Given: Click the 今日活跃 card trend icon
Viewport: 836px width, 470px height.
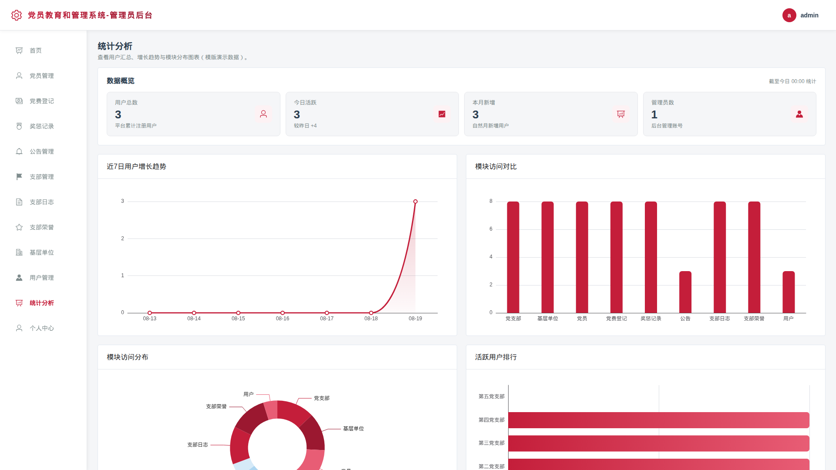Looking at the screenshot, I should point(442,114).
